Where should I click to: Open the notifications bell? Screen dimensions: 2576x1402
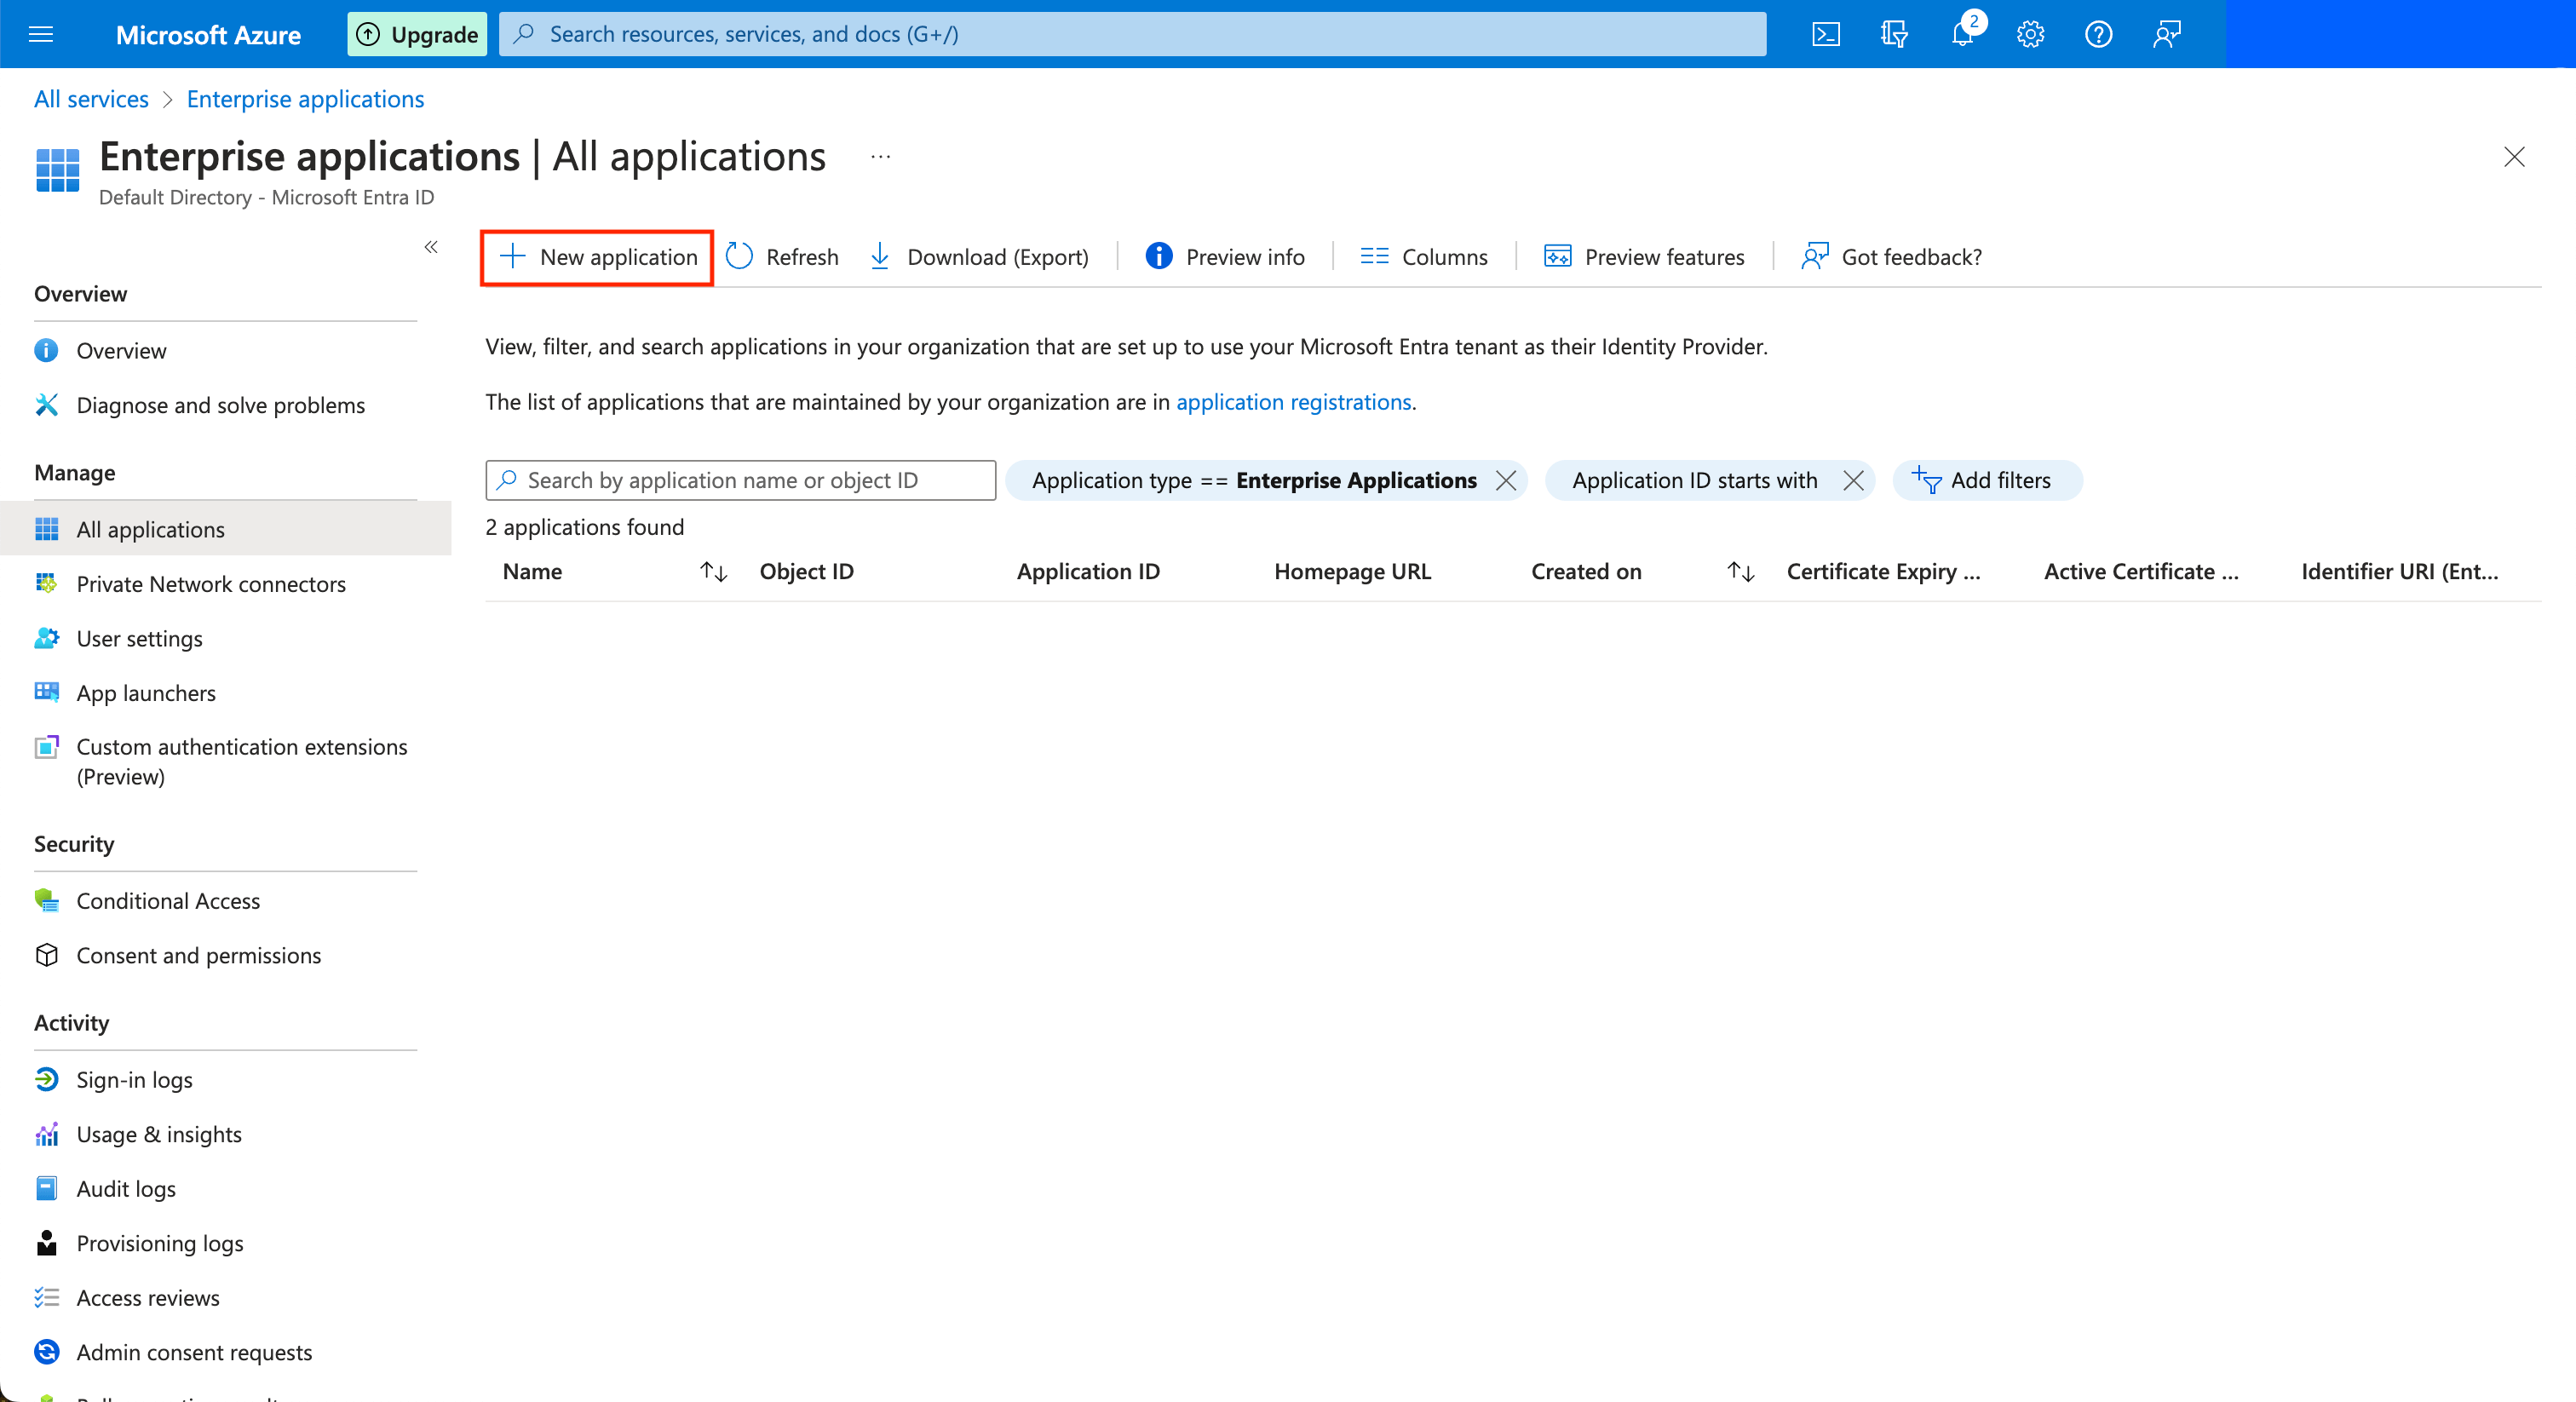(x=1961, y=33)
